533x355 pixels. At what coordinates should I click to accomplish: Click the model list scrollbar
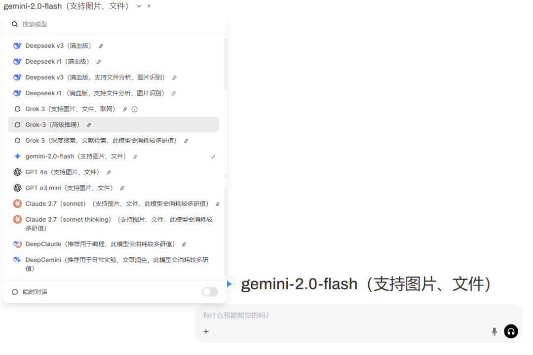pyautogui.click(x=226, y=64)
